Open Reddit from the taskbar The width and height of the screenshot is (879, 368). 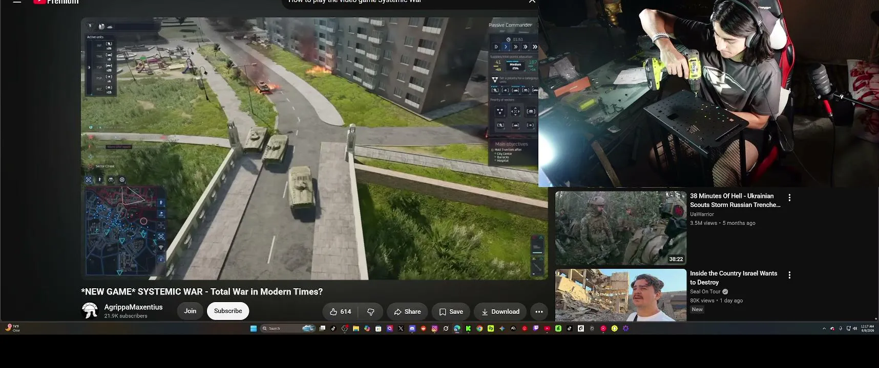pos(423,329)
